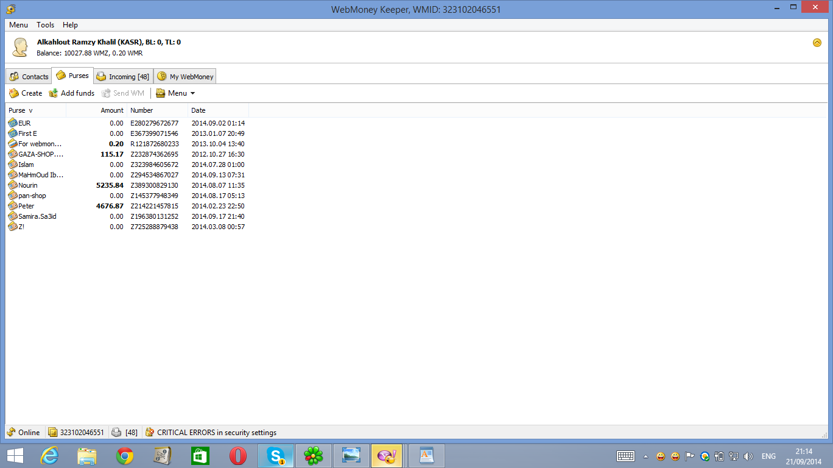Screen dimensions: 833x468
Task: Open the Menu item in the menu bar
Action: tap(18, 25)
